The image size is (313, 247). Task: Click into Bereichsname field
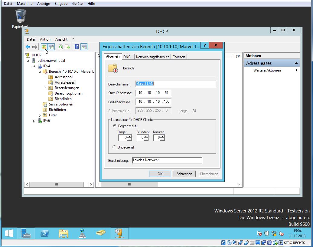(x=176, y=84)
